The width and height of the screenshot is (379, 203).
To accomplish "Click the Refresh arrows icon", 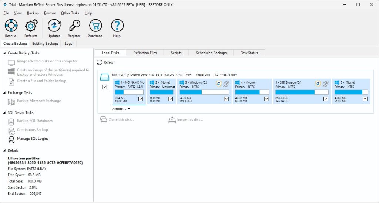I will 99,62.
